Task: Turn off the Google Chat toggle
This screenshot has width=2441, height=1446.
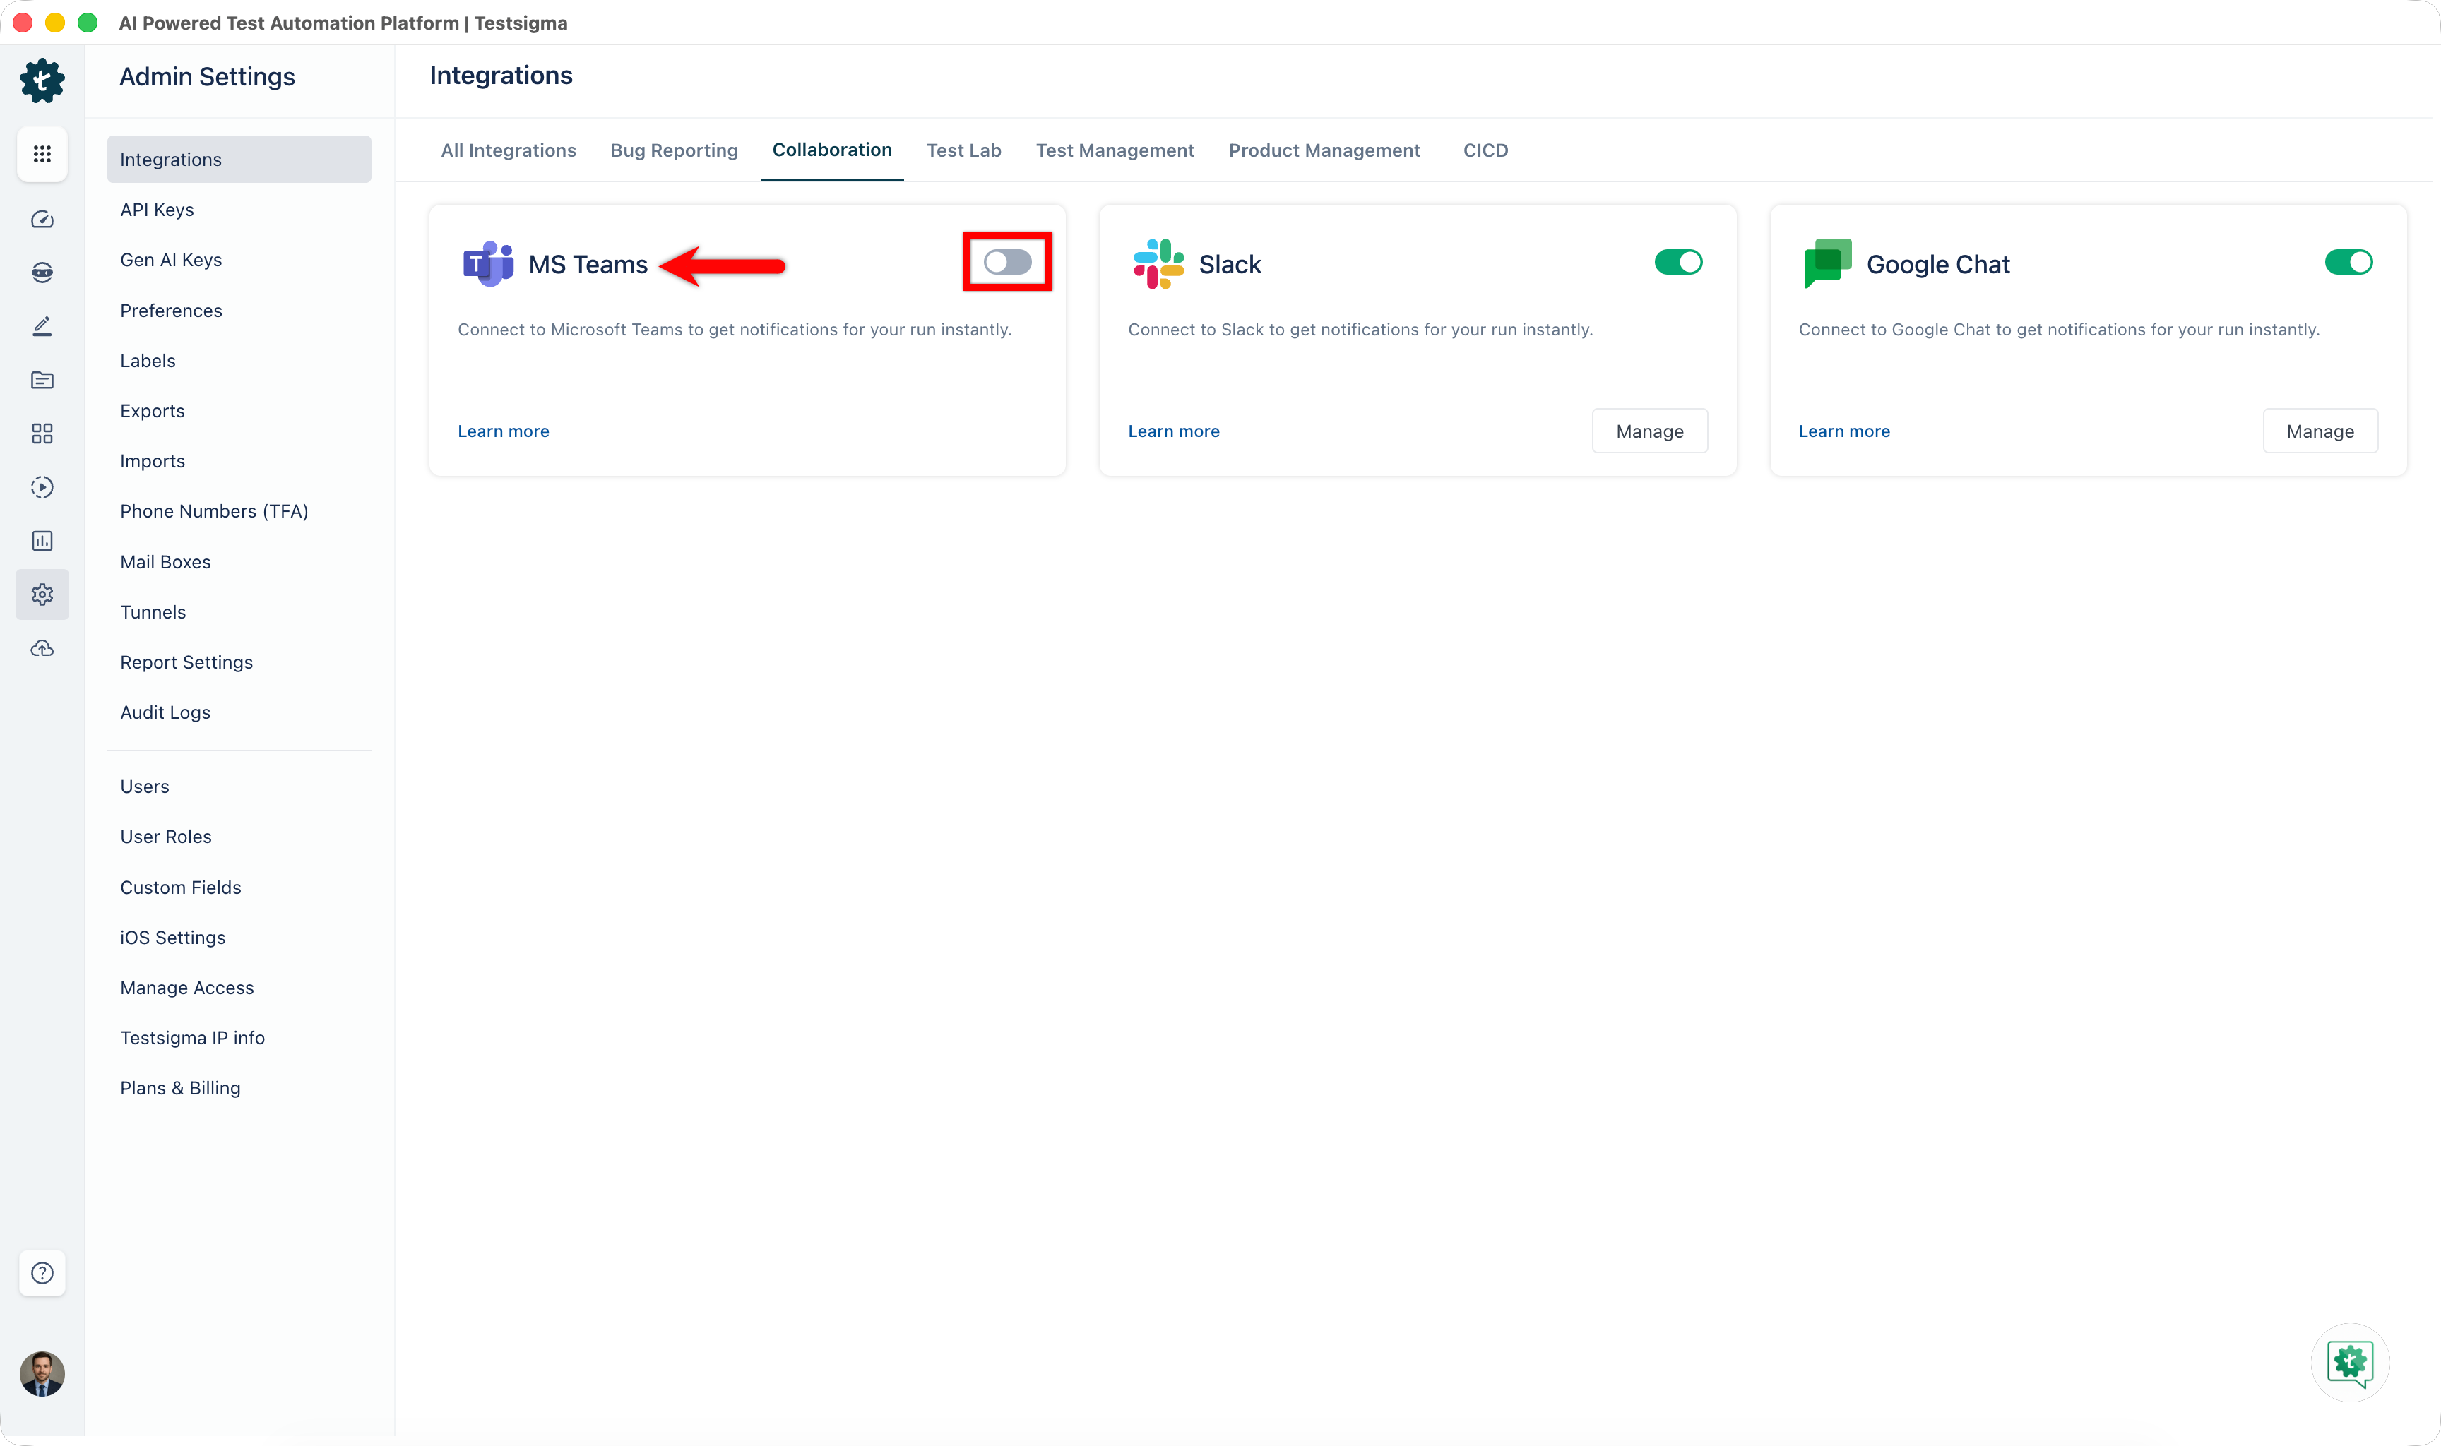Action: pos(2348,262)
